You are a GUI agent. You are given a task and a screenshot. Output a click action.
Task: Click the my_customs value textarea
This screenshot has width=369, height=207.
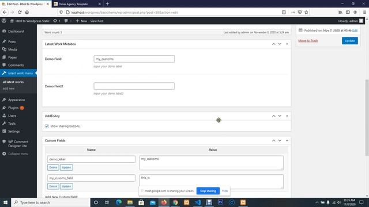[x=212, y=163]
